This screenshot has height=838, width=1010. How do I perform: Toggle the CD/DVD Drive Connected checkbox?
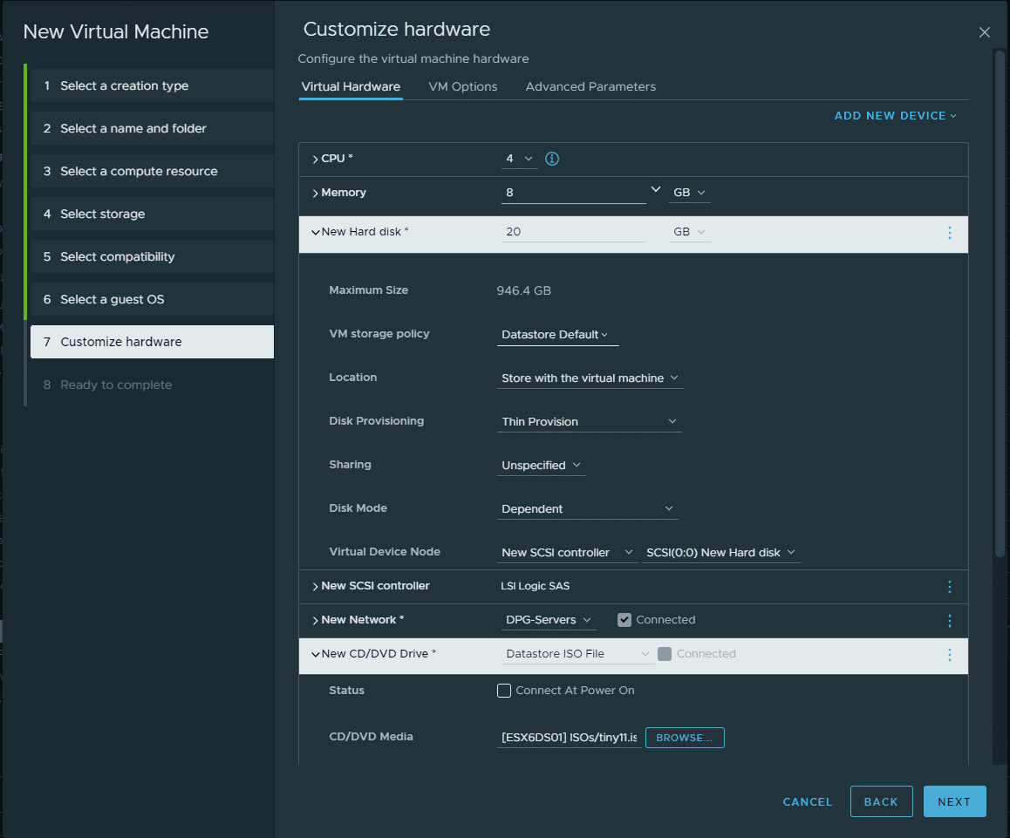click(x=665, y=654)
